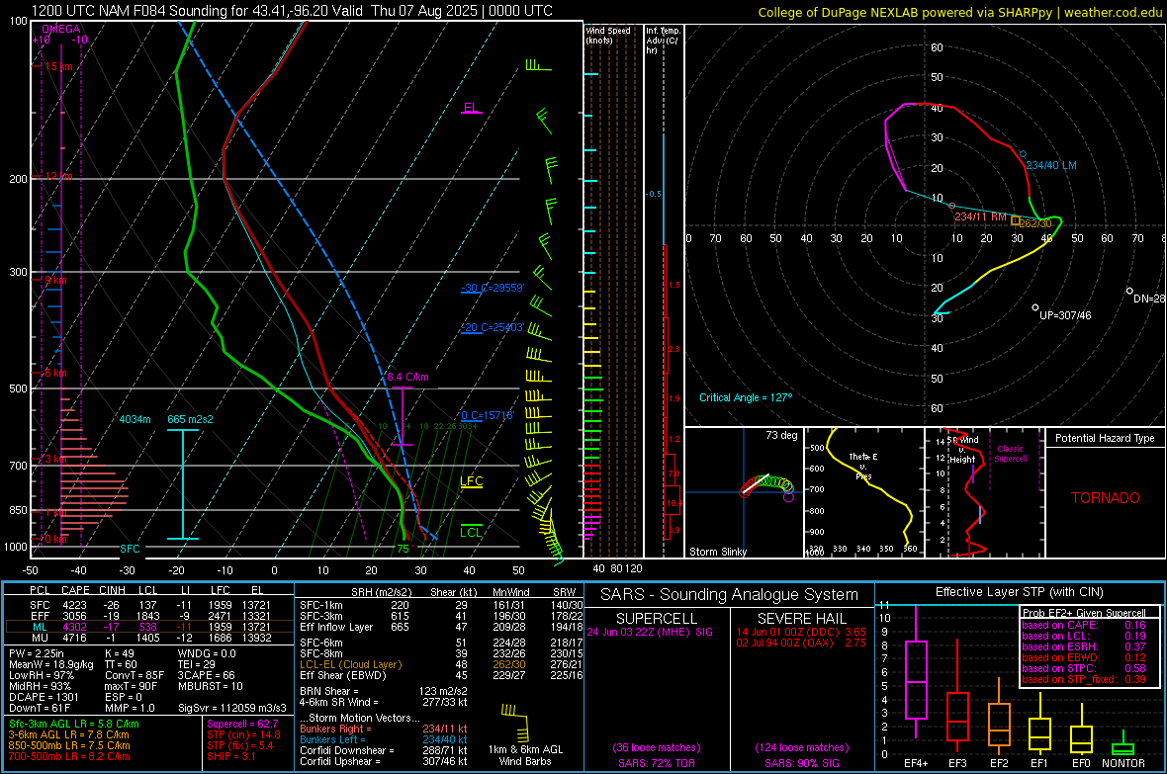Click the 'Theta-E v. Pres' inset label
1167x774 pixels.
pos(863,466)
